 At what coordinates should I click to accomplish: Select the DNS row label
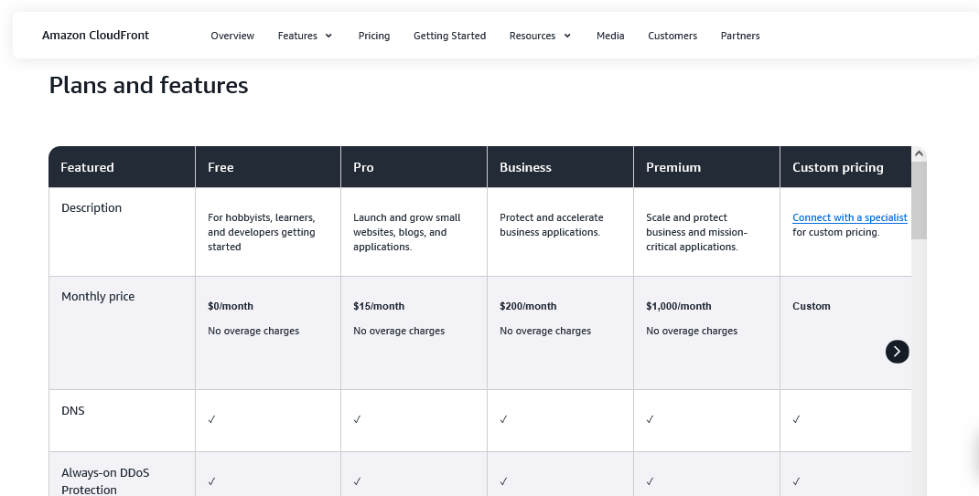73,411
